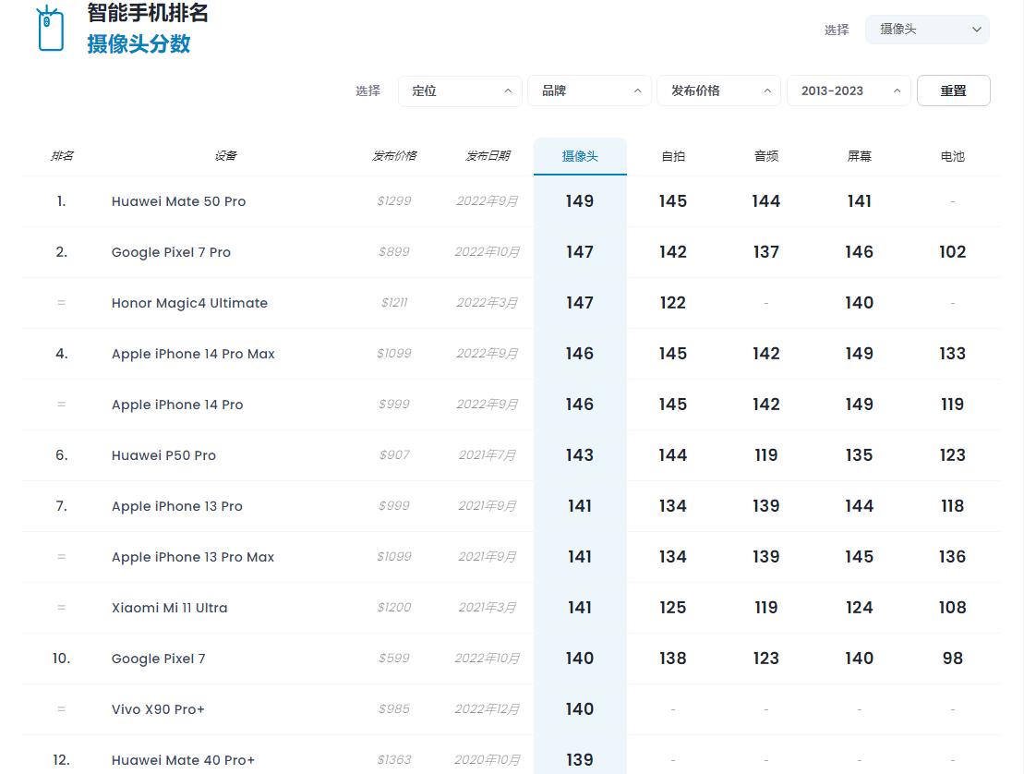Open the 2013-2023 year range selector

[849, 91]
